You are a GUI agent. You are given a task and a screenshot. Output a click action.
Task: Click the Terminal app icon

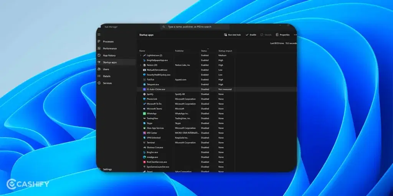pyautogui.click(x=144, y=142)
